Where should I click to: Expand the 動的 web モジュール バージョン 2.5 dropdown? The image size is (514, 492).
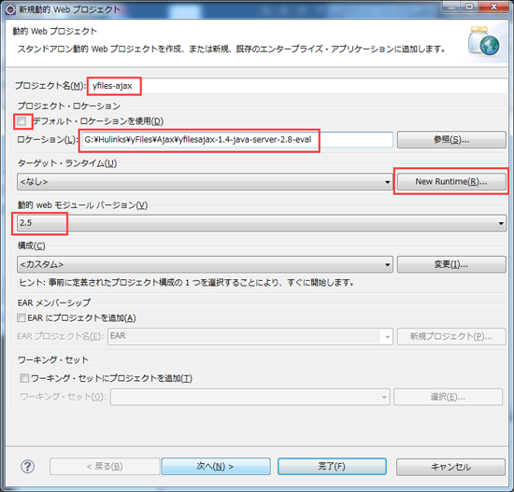pos(262,223)
